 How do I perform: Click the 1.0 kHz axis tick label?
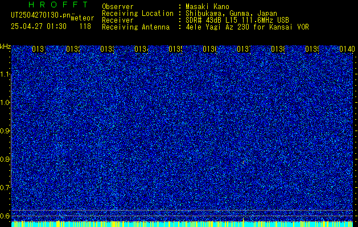pos(5,103)
